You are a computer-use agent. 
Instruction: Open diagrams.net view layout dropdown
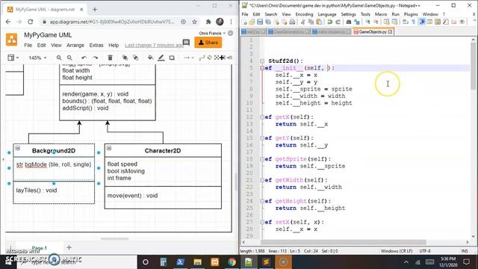pos(13,58)
